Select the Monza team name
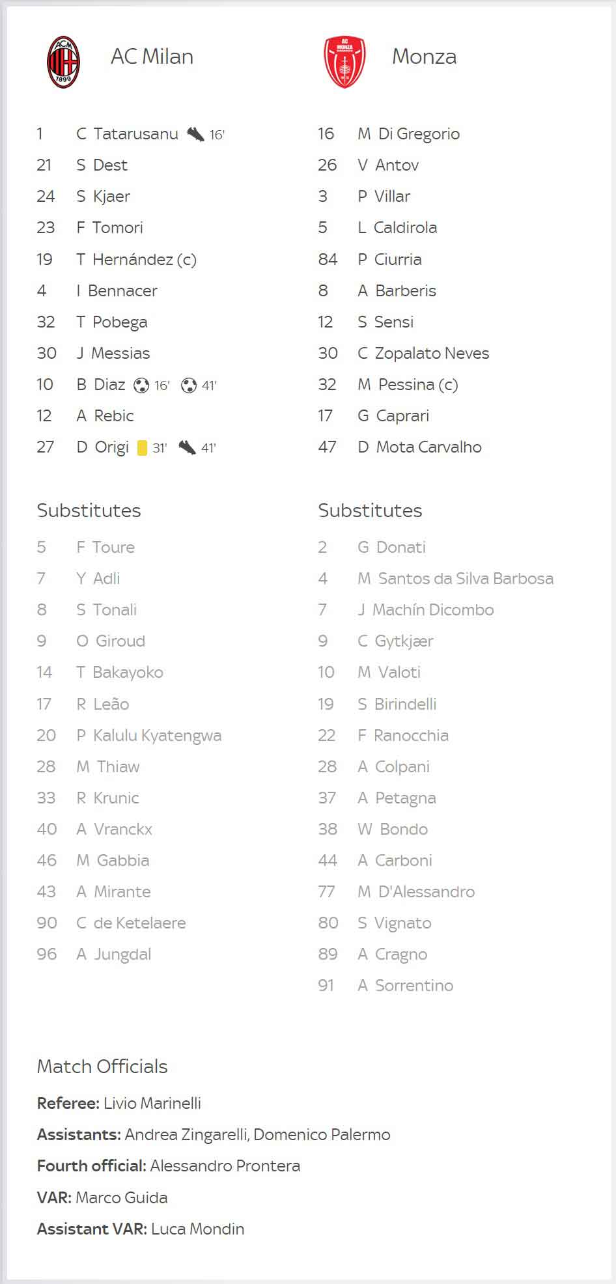 coord(424,57)
